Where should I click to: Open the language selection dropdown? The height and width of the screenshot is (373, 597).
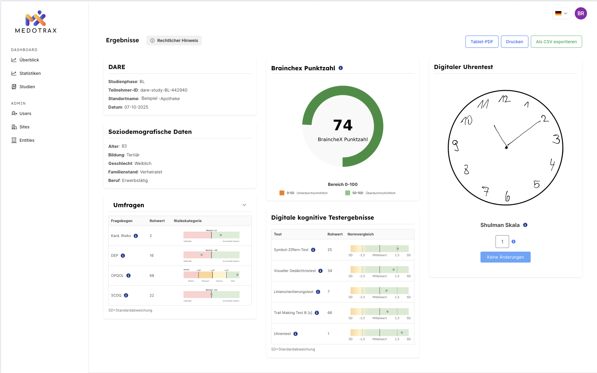point(561,13)
